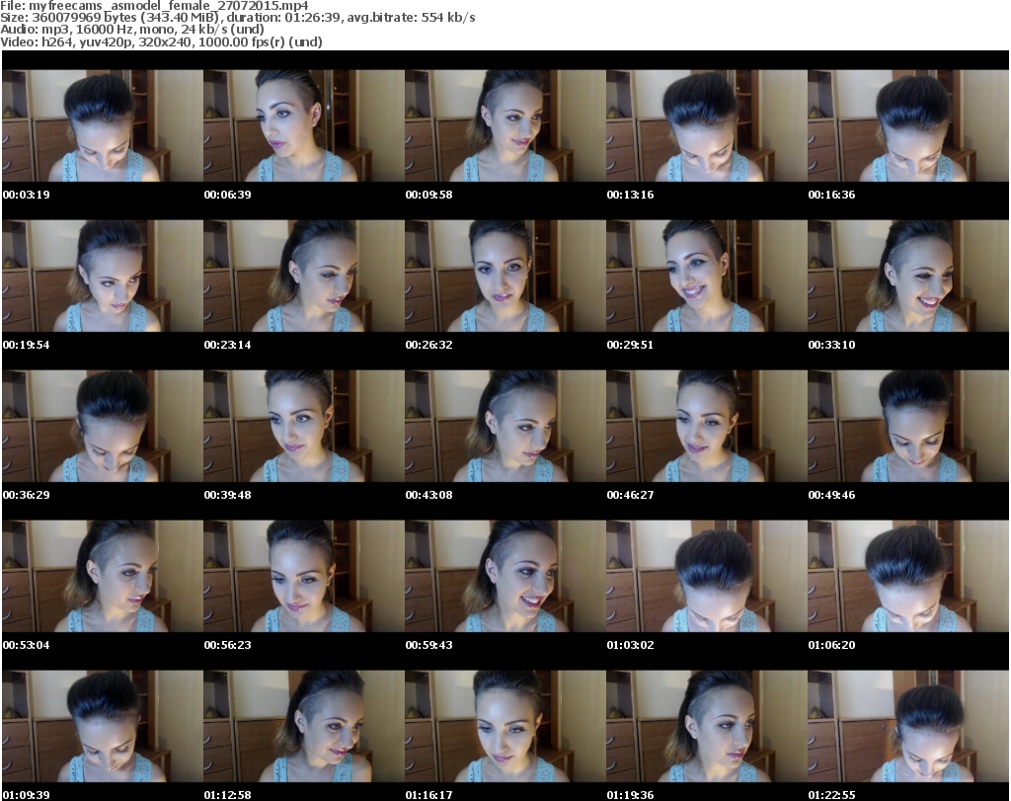Select the thumbnail frame at 01:12:58

(x=304, y=726)
